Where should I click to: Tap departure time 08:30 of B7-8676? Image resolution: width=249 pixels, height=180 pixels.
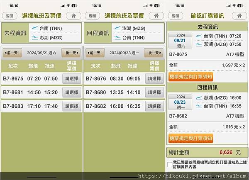tap(117, 78)
